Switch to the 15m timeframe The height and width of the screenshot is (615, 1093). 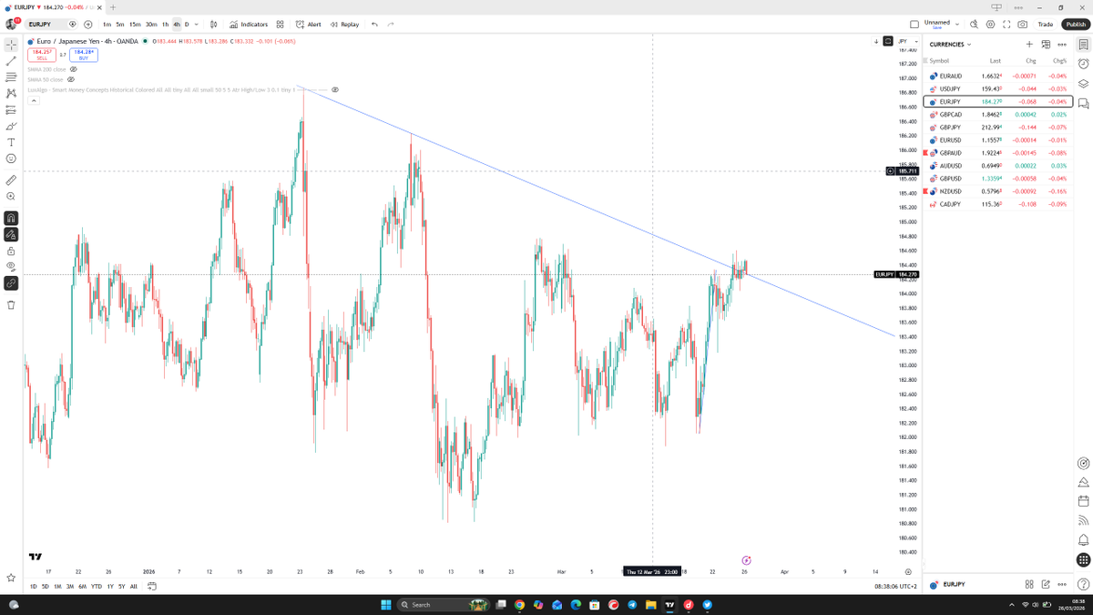[x=134, y=25]
